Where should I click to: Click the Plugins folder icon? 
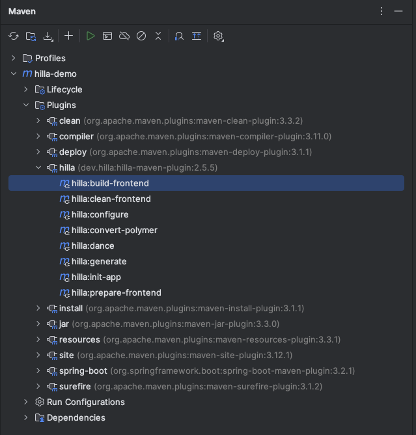coord(40,105)
